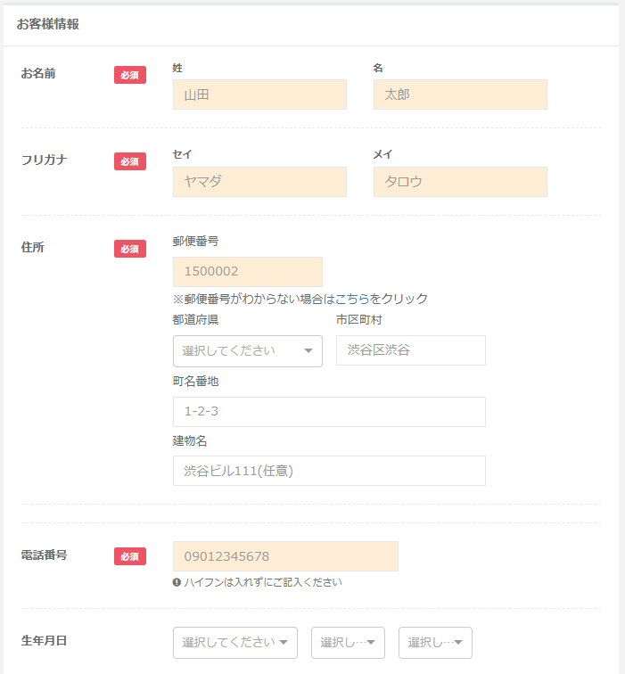625x674 pixels.
Task: Open the 都道府県 prefecture dropdown
Action: pyautogui.click(x=248, y=351)
